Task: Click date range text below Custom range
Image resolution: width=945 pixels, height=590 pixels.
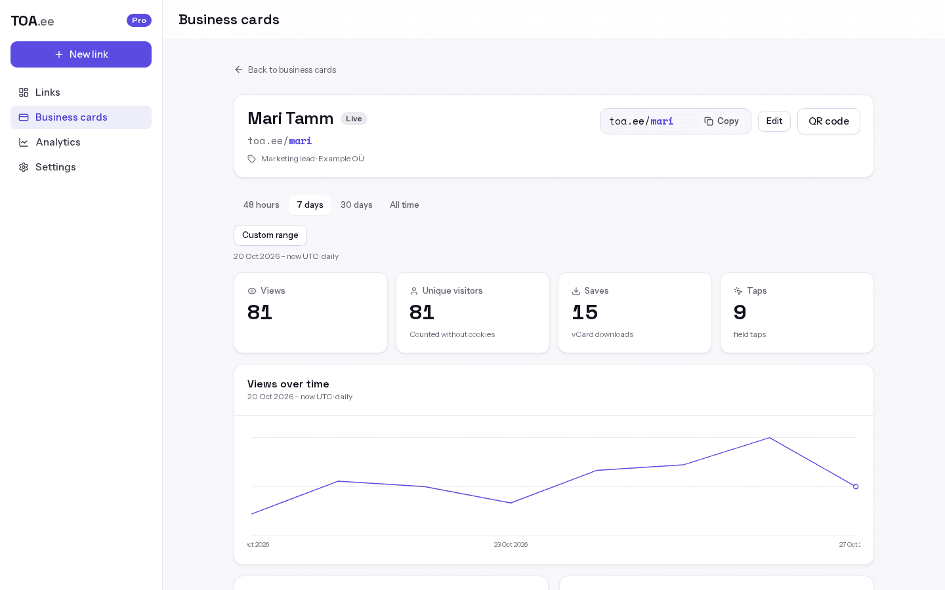Action: click(x=286, y=256)
